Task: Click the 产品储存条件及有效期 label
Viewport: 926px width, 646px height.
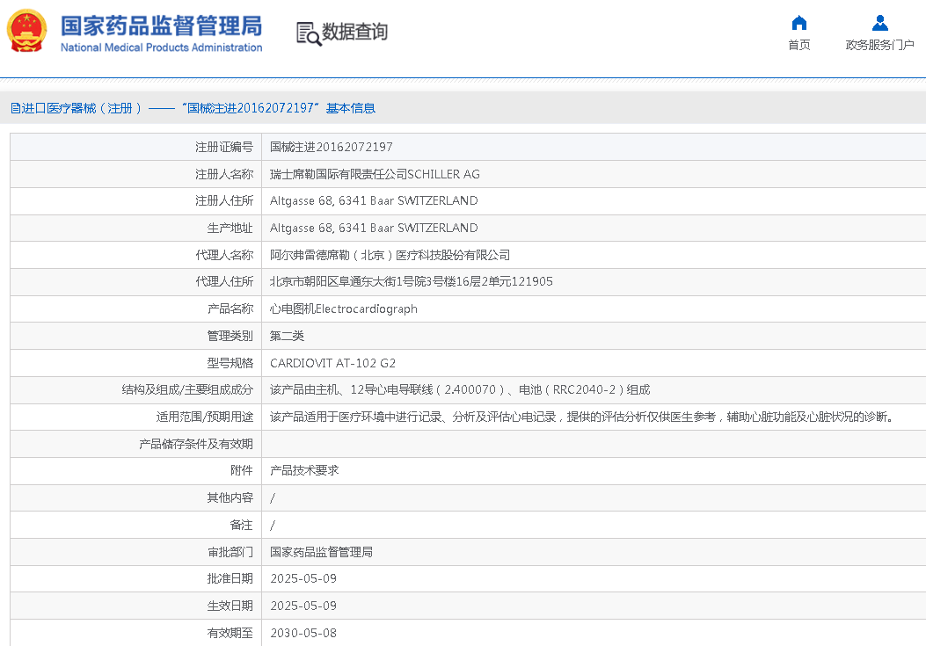Action: pos(196,444)
